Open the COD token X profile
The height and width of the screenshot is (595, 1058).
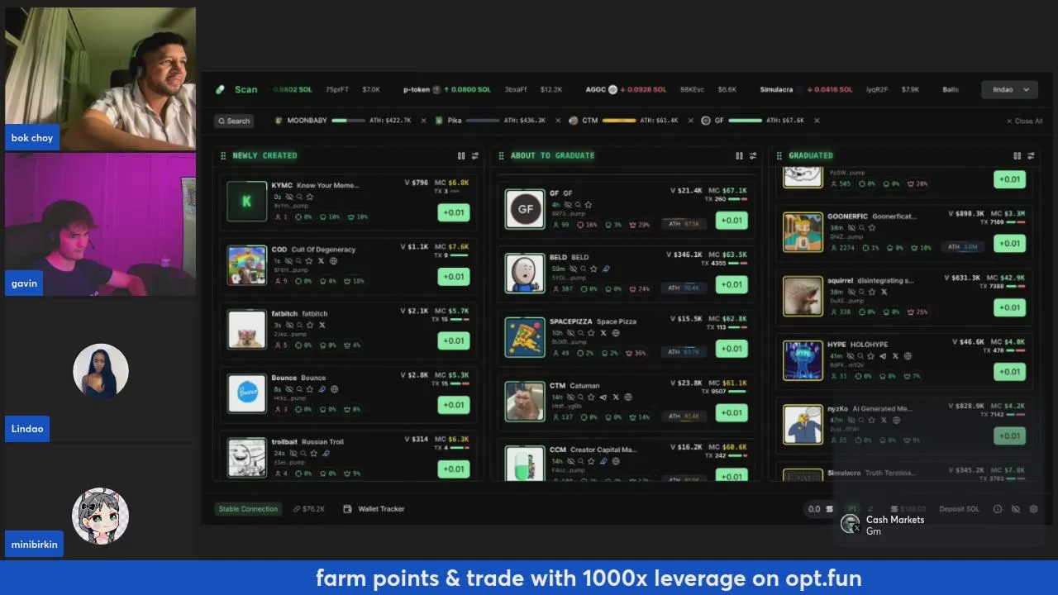pos(322,261)
